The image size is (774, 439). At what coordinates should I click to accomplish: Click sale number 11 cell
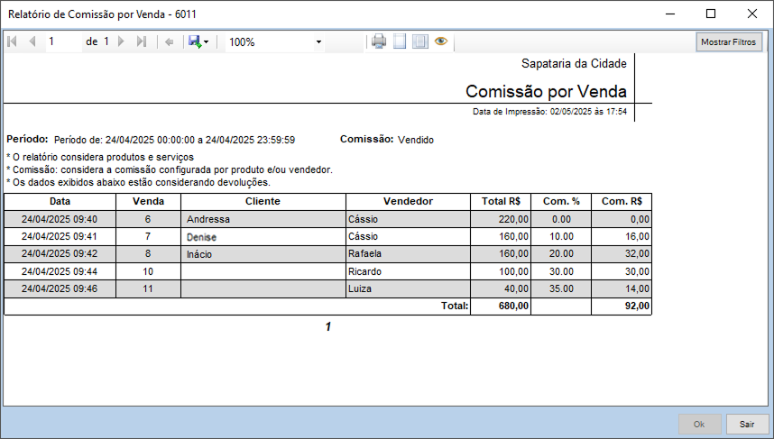[148, 288]
